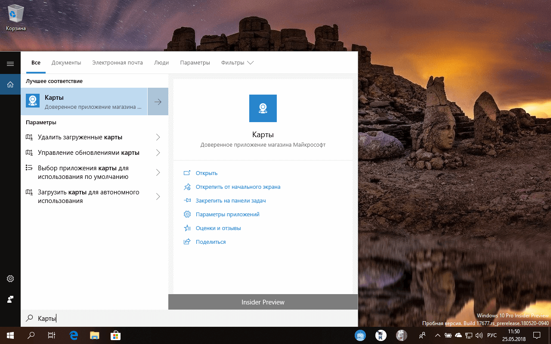Screen dimensions: 551x344
Task: Click the hamburger menu in the search pane
Action: click(x=10, y=62)
